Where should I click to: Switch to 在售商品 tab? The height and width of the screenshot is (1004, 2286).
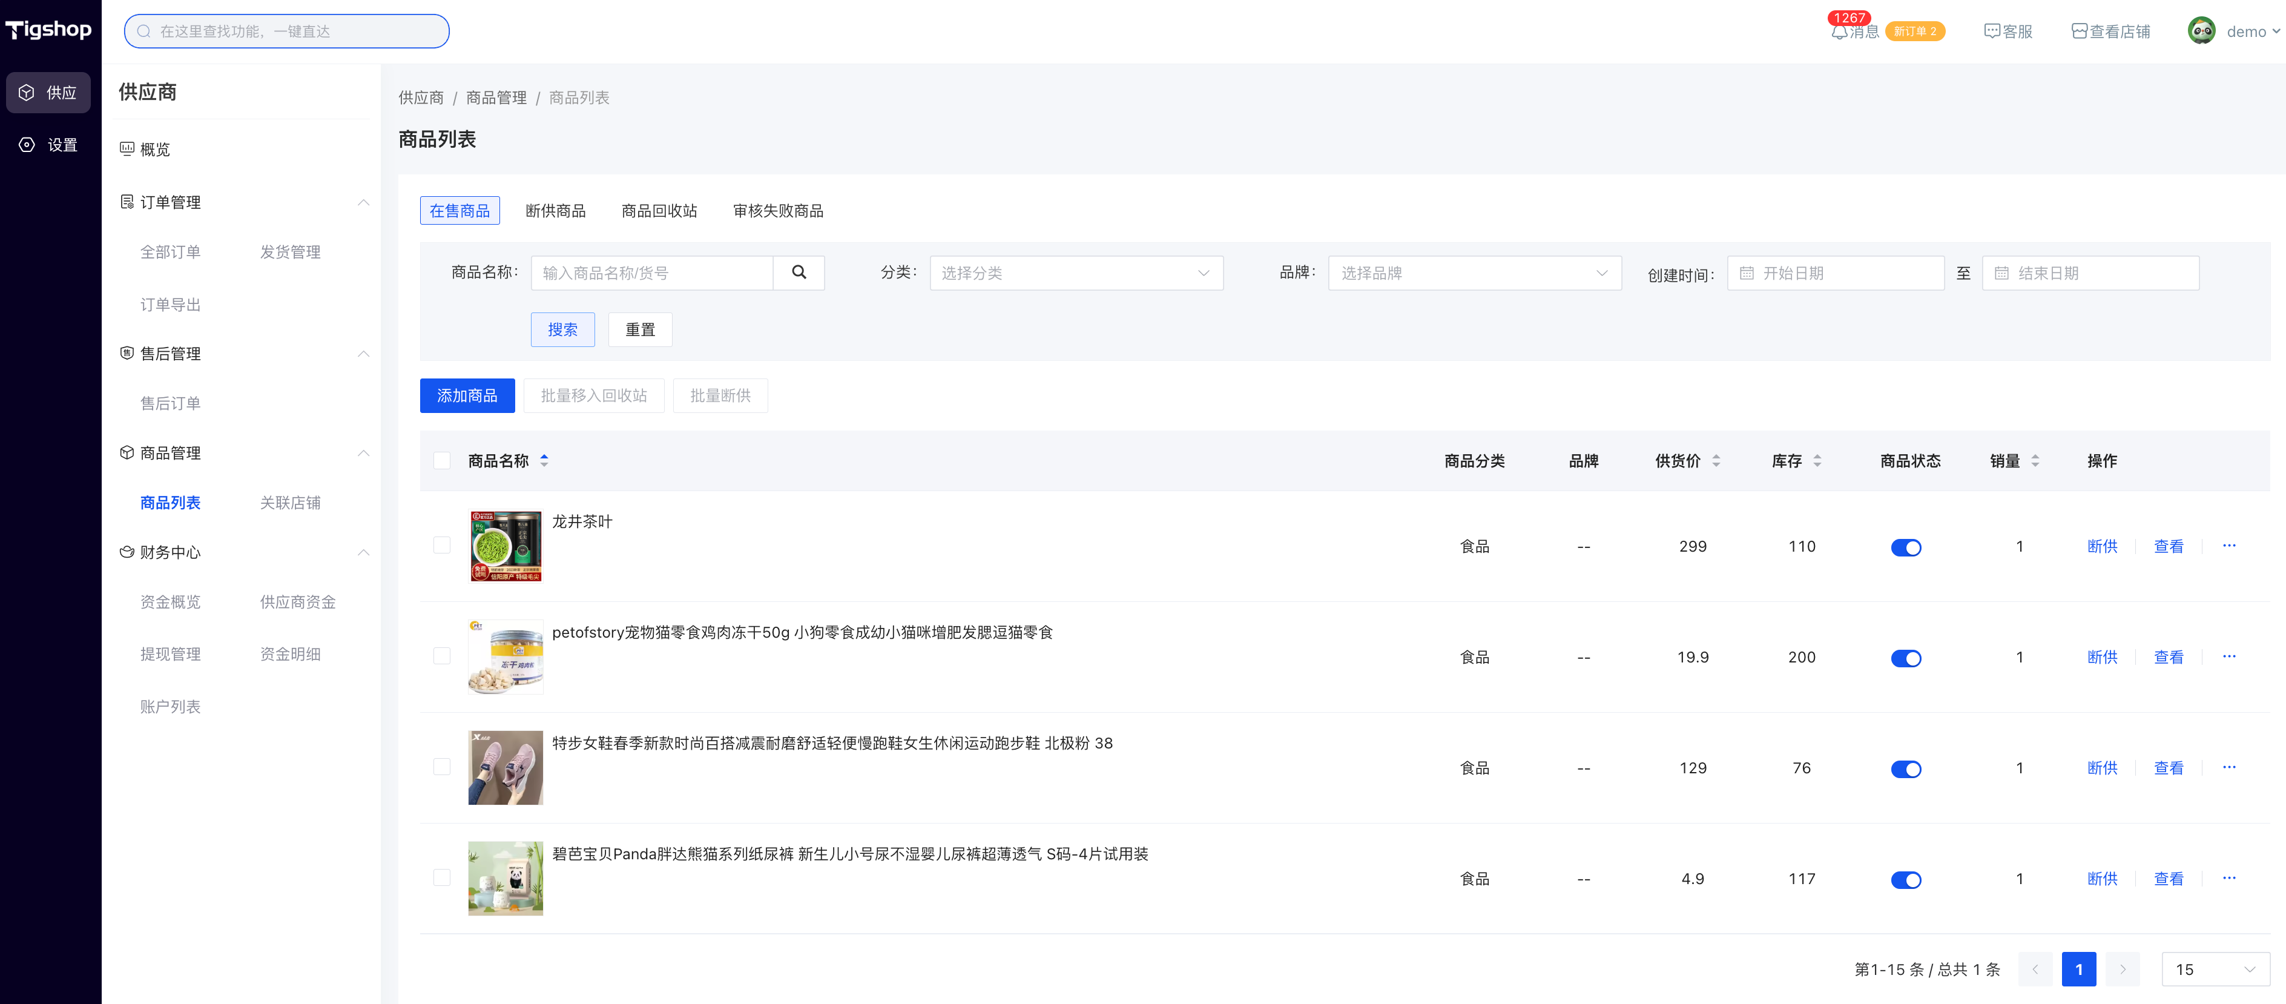[460, 210]
